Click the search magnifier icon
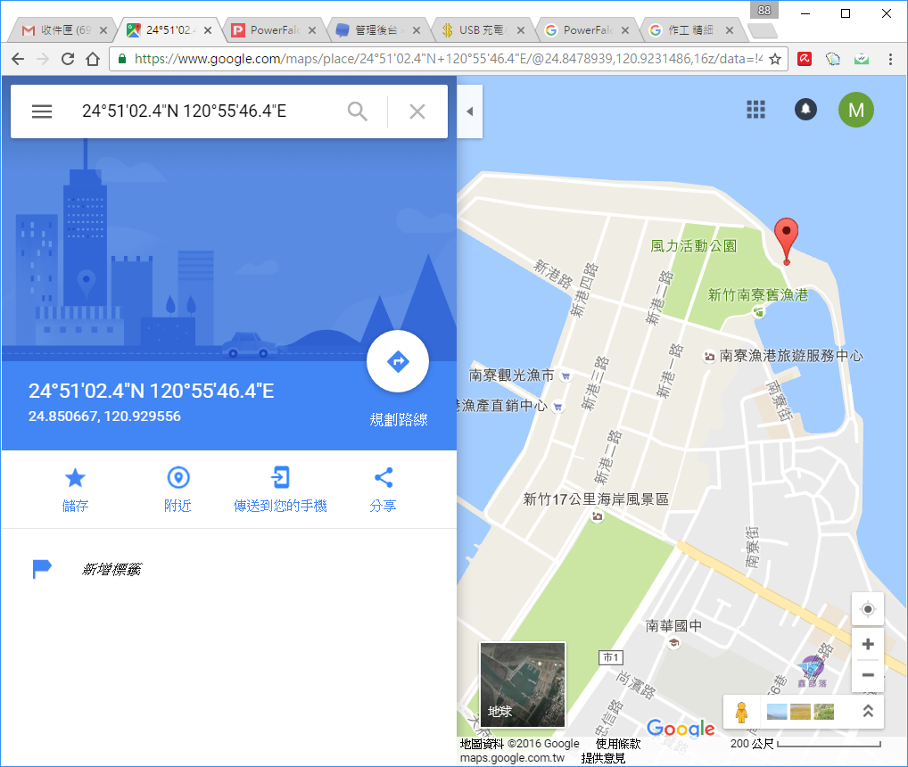Screen dimensions: 908x767 358,111
